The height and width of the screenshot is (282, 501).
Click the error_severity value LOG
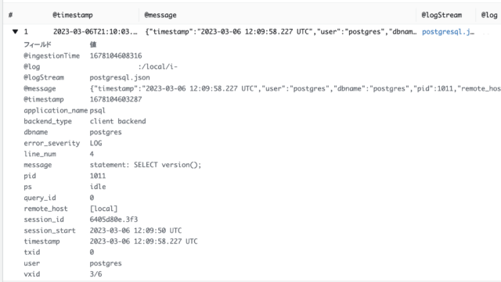coord(96,143)
